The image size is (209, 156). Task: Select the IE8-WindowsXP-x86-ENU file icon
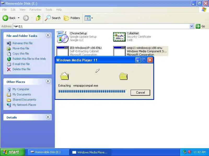pyautogui.click(x=62, y=51)
